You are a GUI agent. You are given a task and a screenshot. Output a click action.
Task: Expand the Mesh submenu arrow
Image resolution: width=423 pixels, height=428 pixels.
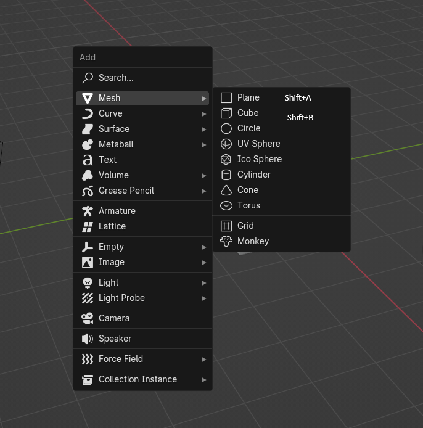(x=203, y=99)
